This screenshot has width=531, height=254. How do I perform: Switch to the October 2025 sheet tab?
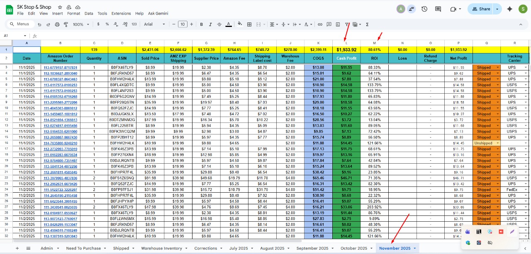click(x=353, y=248)
